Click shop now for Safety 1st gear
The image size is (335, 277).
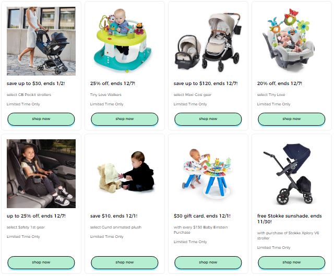coord(41,262)
